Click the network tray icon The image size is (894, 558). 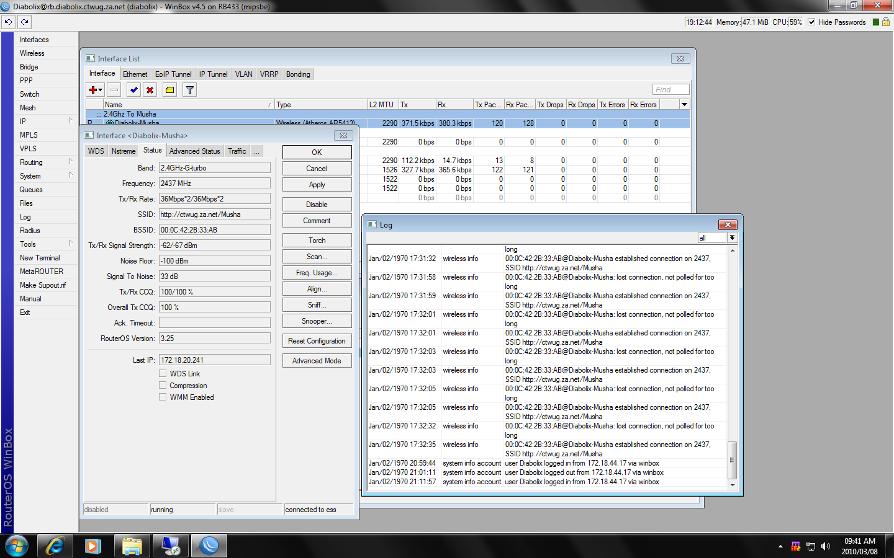click(x=811, y=546)
